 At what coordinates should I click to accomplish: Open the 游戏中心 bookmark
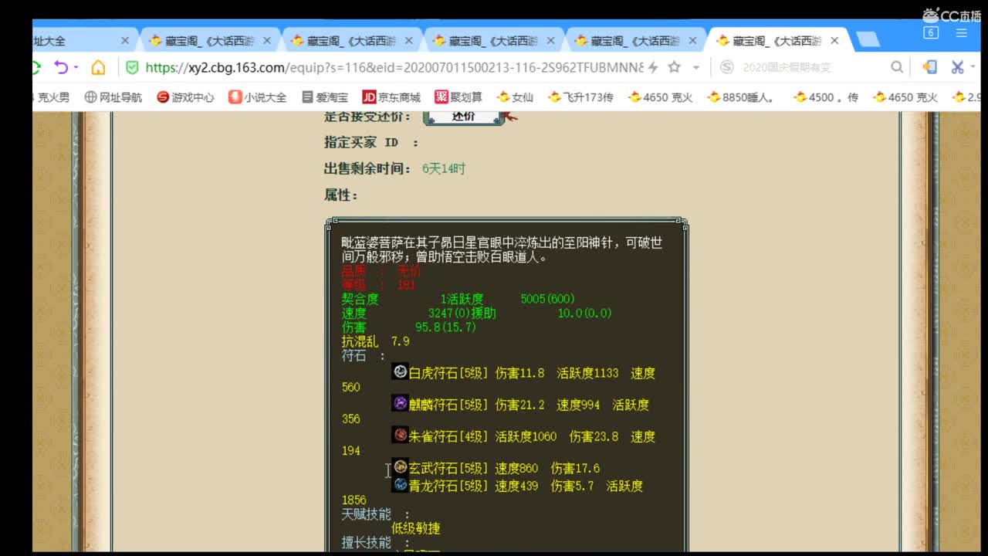(185, 97)
